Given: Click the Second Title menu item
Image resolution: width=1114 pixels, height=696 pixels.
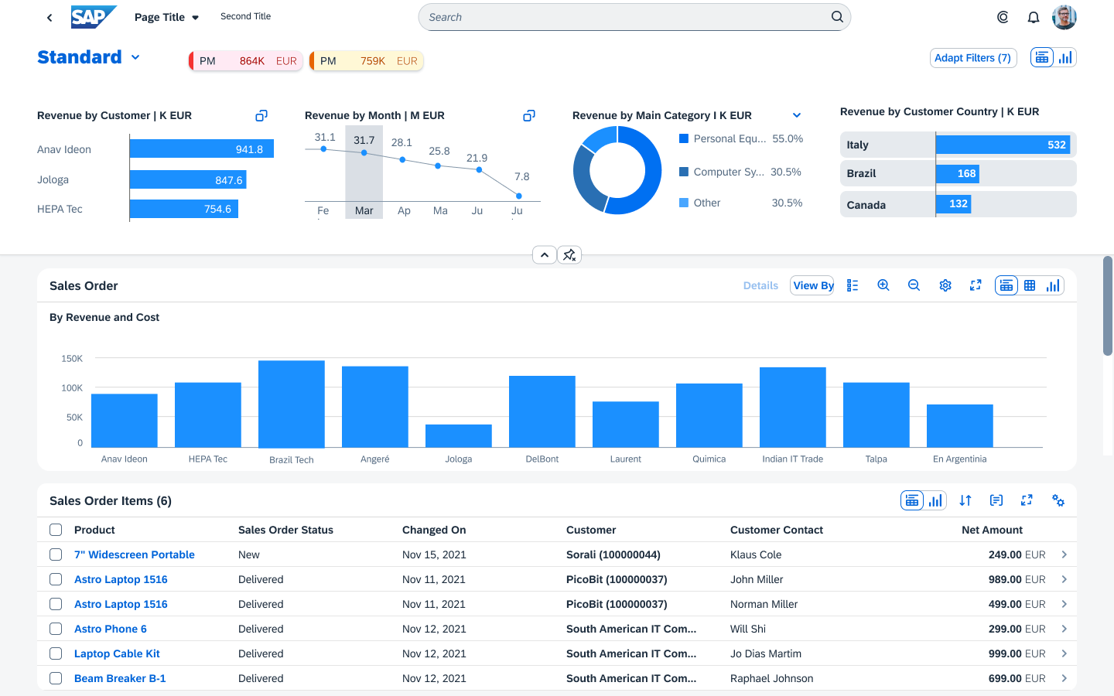Looking at the screenshot, I should tap(245, 16).
